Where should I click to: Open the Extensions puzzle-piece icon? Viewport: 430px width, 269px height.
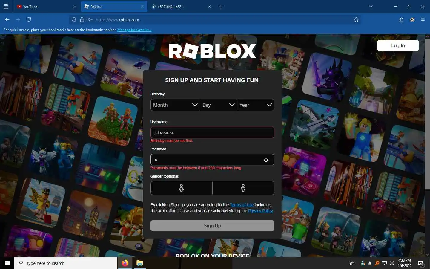[401, 19]
